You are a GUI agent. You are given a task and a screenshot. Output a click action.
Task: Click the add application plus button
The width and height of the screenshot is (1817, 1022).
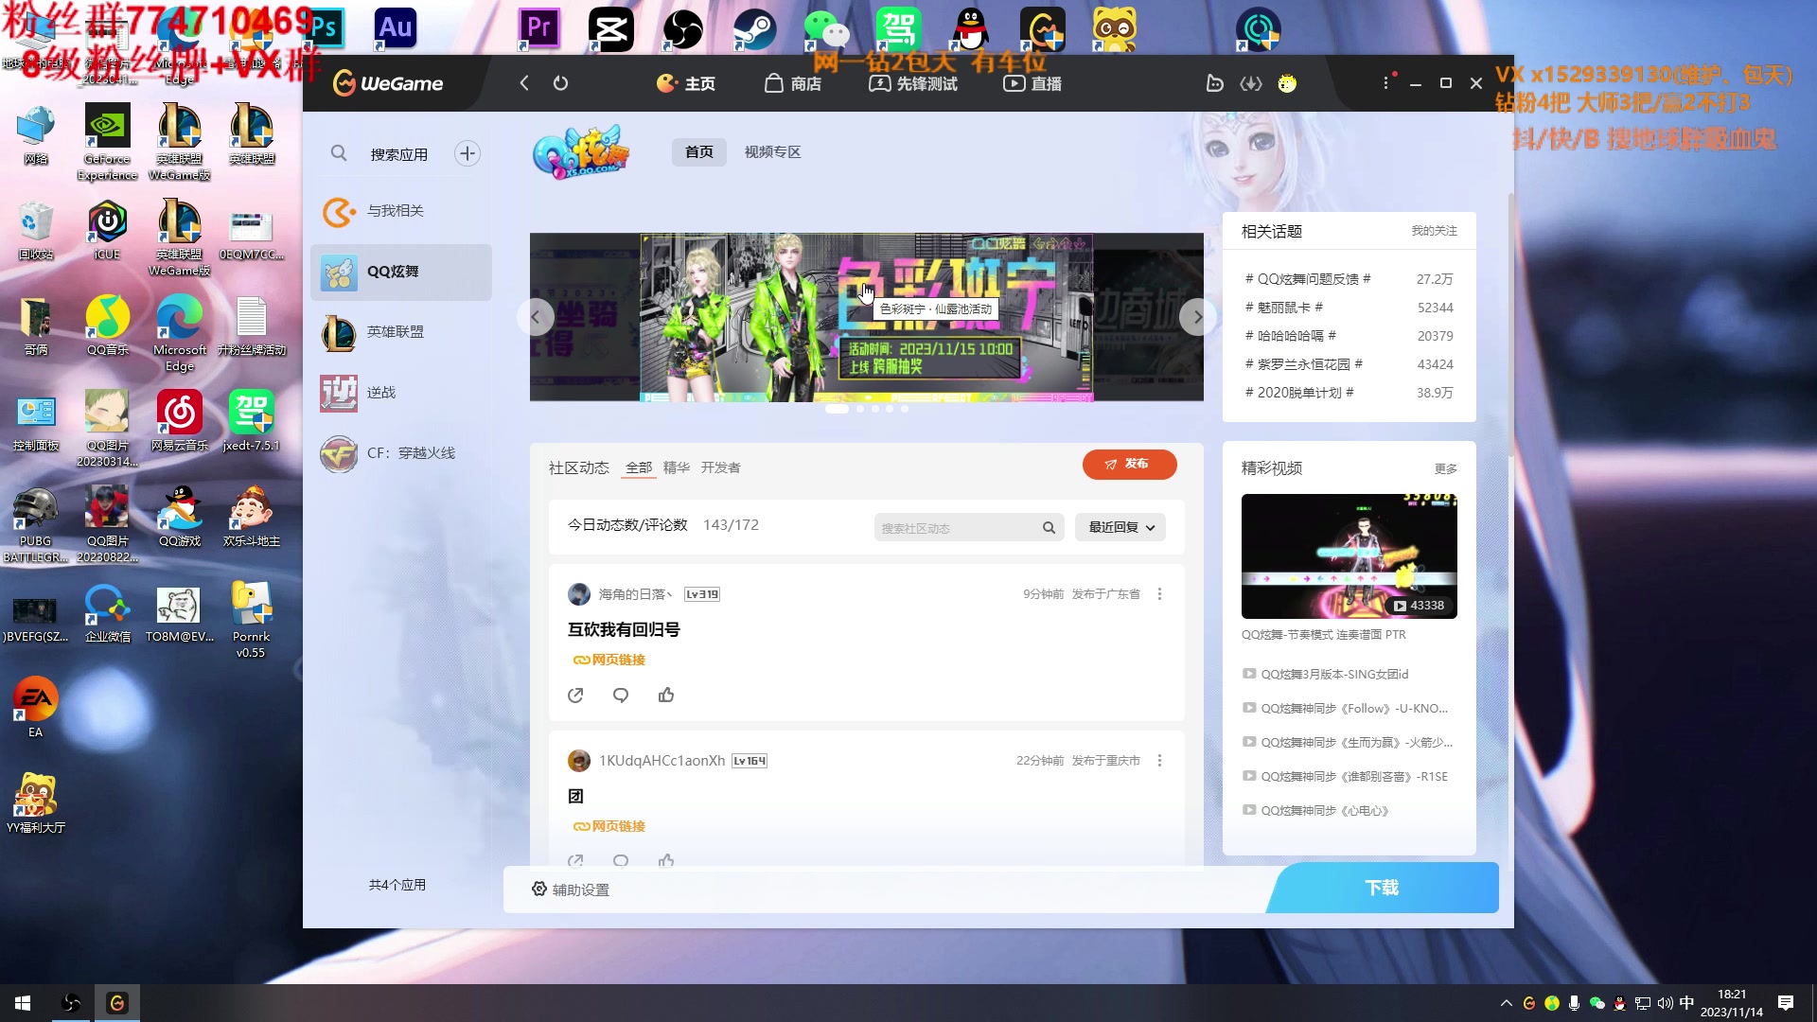click(467, 153)
